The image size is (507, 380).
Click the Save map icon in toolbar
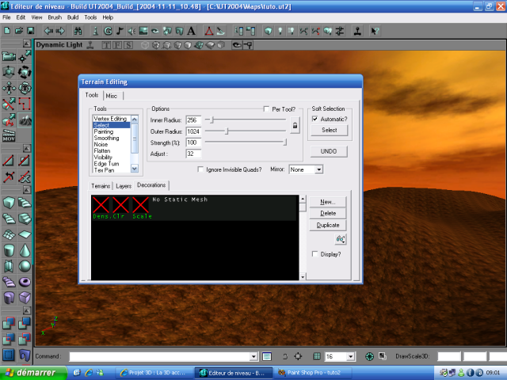pos(30,31)
